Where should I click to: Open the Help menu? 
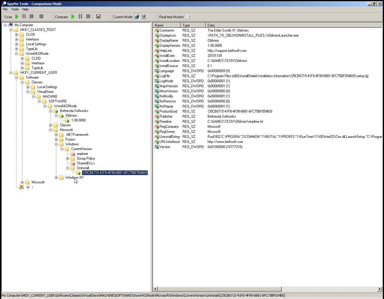click(25, 9)
